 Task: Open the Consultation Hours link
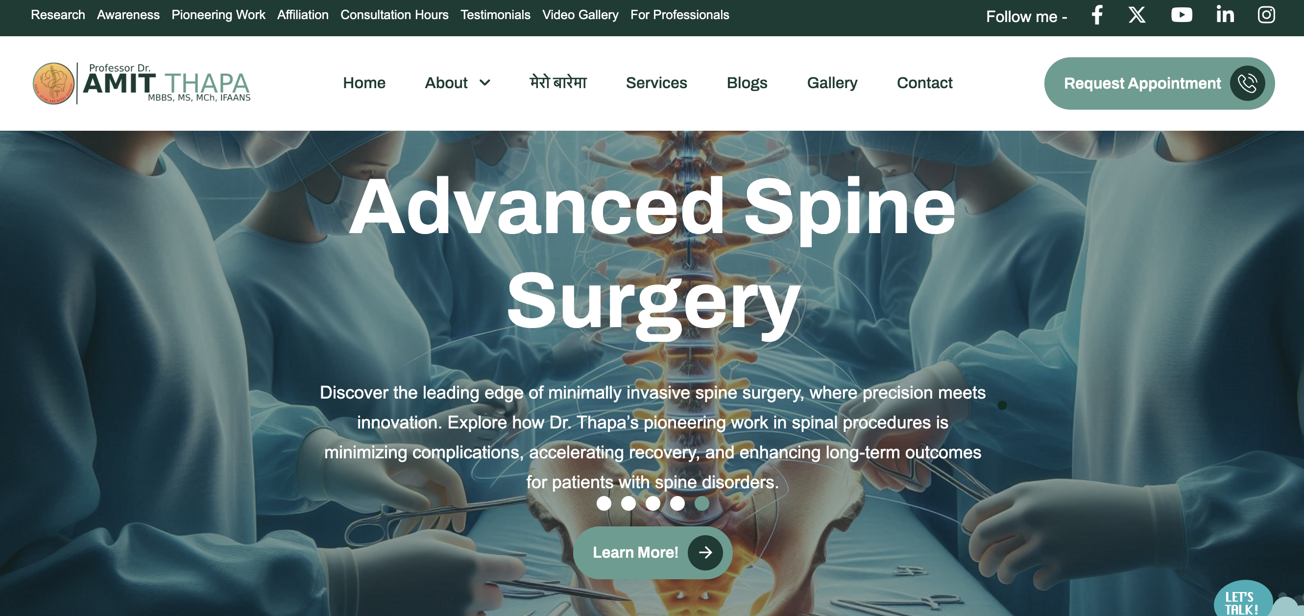[394, 15]
